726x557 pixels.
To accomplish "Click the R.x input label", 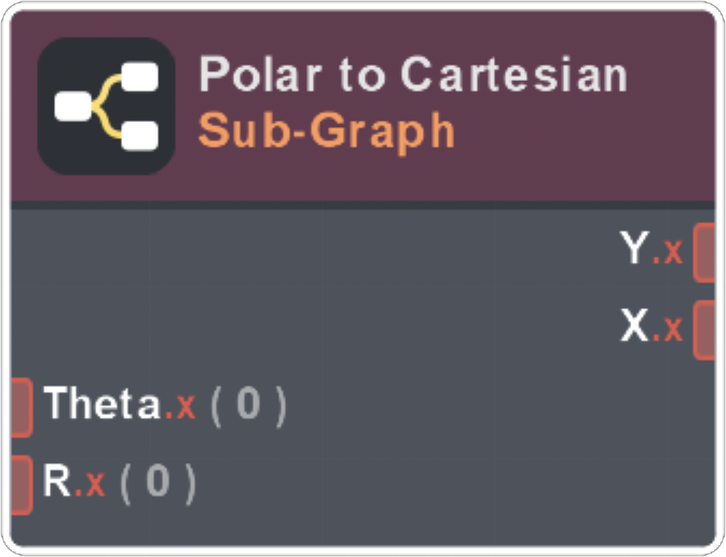I will point(74,482).
